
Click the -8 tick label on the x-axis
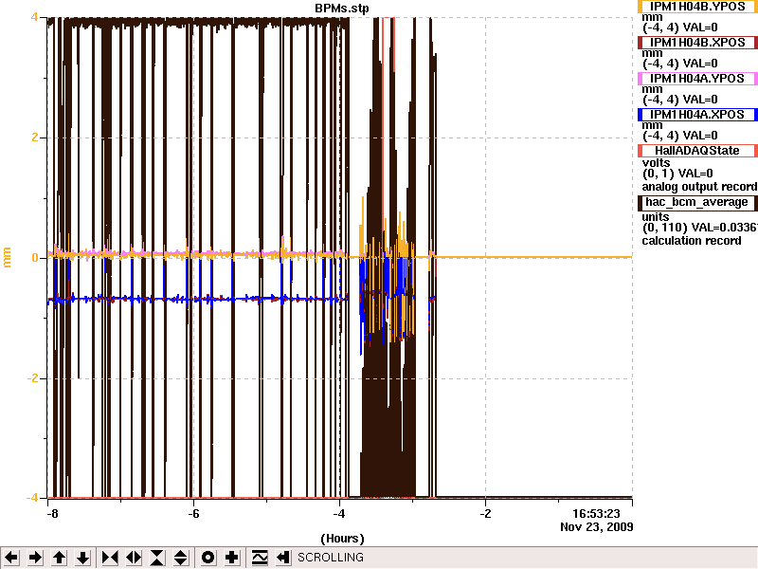(52, 514)
